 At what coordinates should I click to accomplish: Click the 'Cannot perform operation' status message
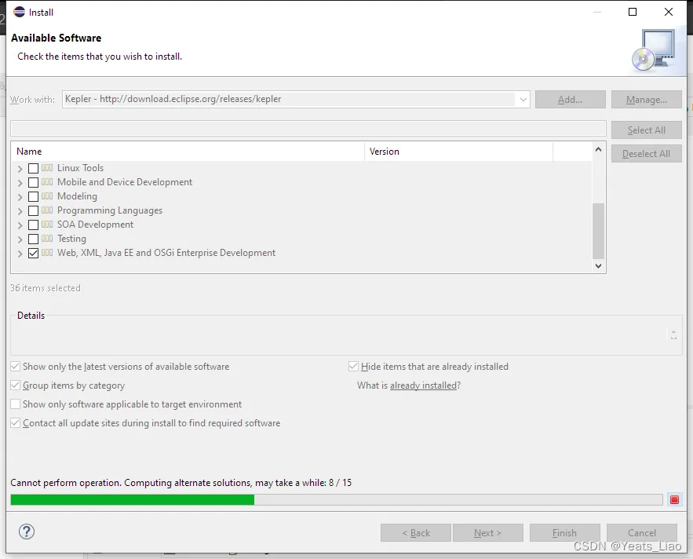point(181,483)
